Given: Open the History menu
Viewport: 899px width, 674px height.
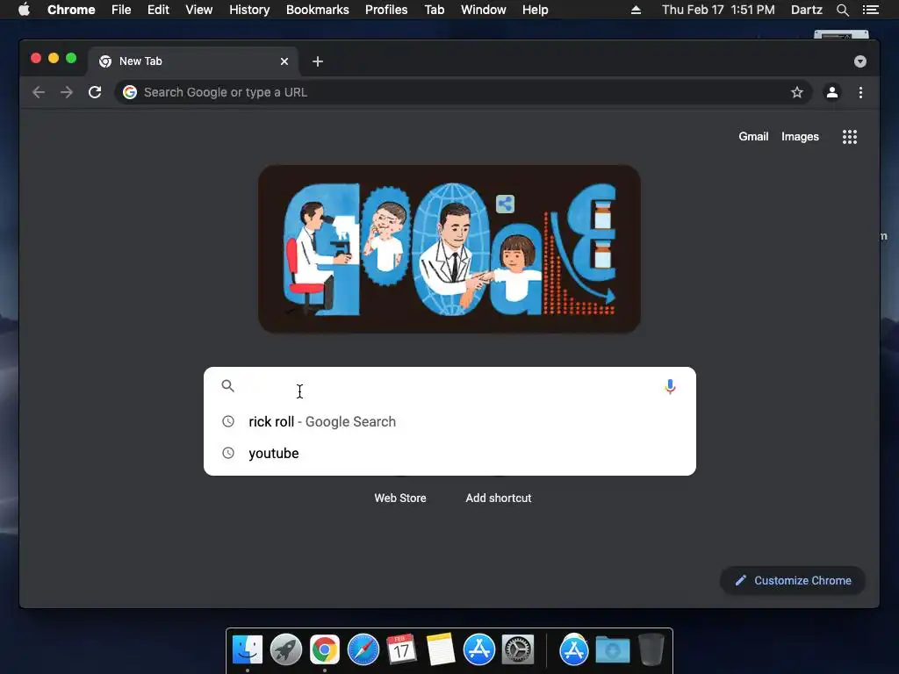Looking at the screenshot, I should tap(249, 10).
